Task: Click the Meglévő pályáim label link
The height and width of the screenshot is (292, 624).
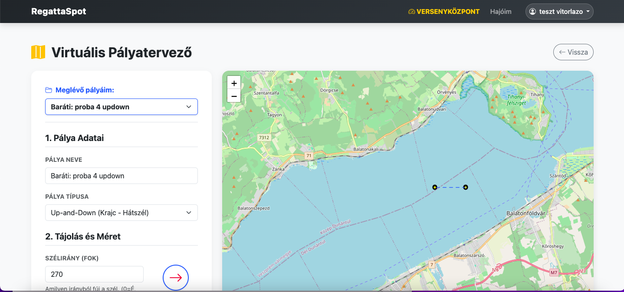Action: [85, 90]
